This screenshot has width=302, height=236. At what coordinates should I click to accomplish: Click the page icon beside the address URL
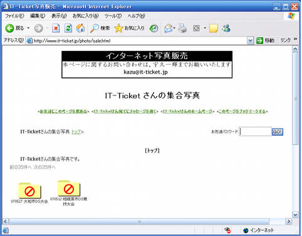coord(30,41)
